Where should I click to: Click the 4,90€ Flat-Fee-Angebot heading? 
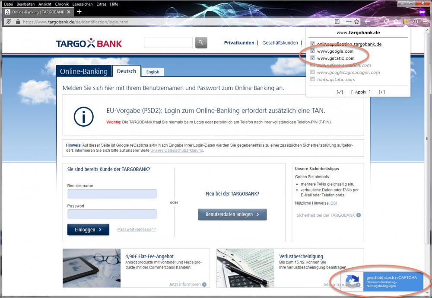(149, 256)
